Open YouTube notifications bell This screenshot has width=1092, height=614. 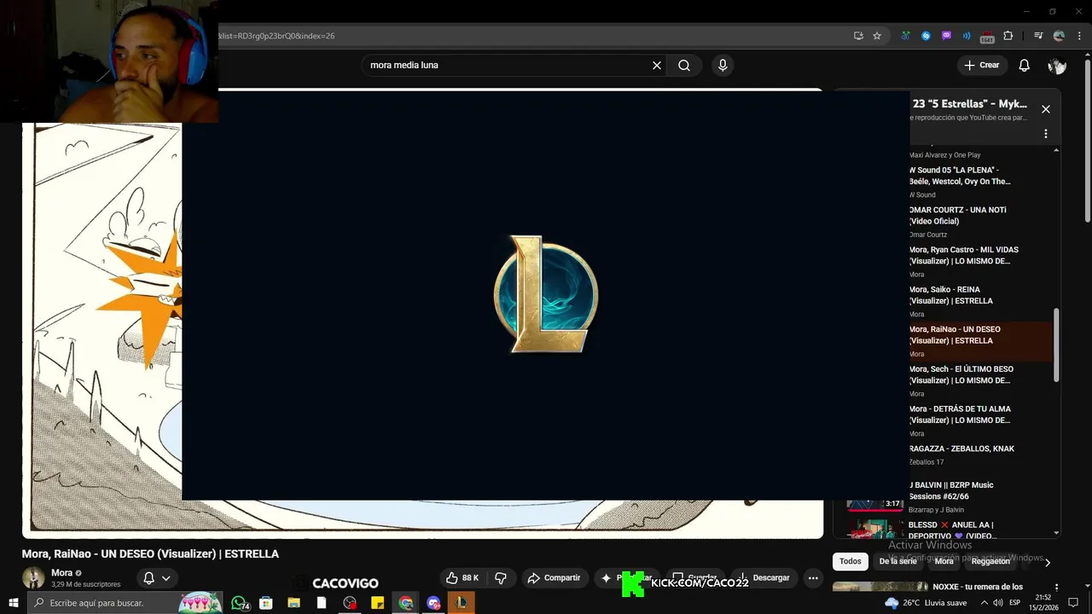click(1025, 66)
